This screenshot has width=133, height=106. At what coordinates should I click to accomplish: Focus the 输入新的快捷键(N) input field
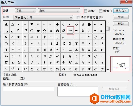click(29, 89)
